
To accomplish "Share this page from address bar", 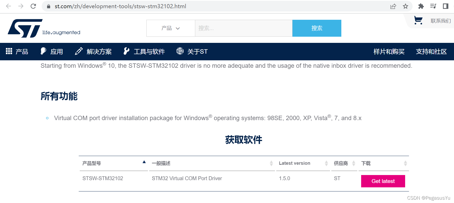I will point(393,6).
